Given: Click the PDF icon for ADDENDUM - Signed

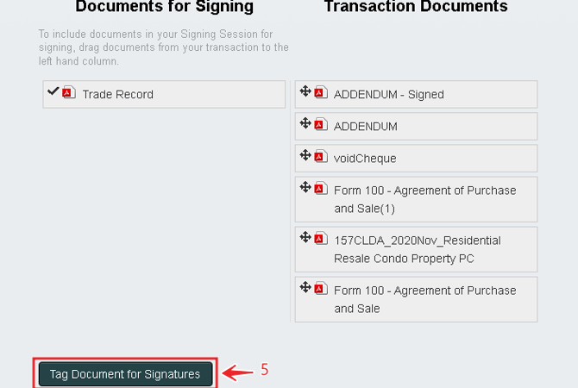Looking at the screenshot, I should 321,93.
